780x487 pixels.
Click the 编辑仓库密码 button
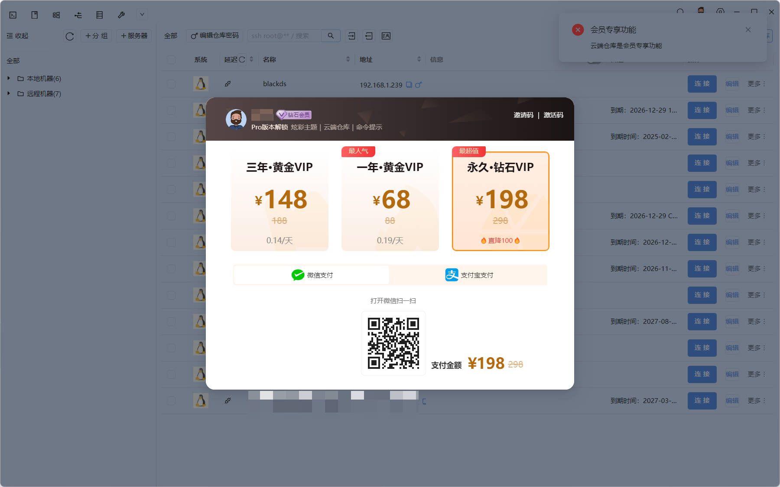pyautogui.click(x=215, y=36)
